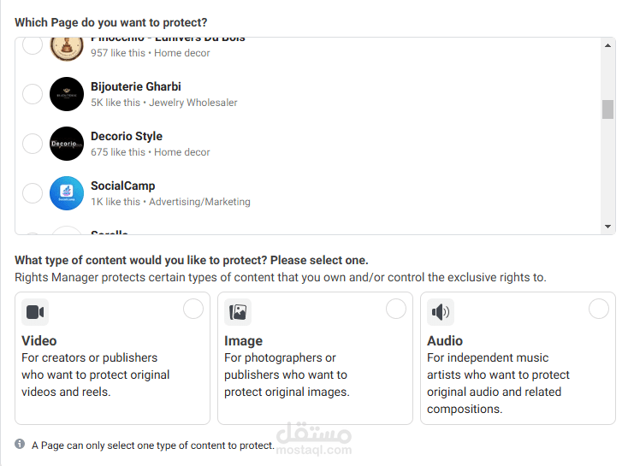Choose the Video content type radio

(x=193, y=309)
